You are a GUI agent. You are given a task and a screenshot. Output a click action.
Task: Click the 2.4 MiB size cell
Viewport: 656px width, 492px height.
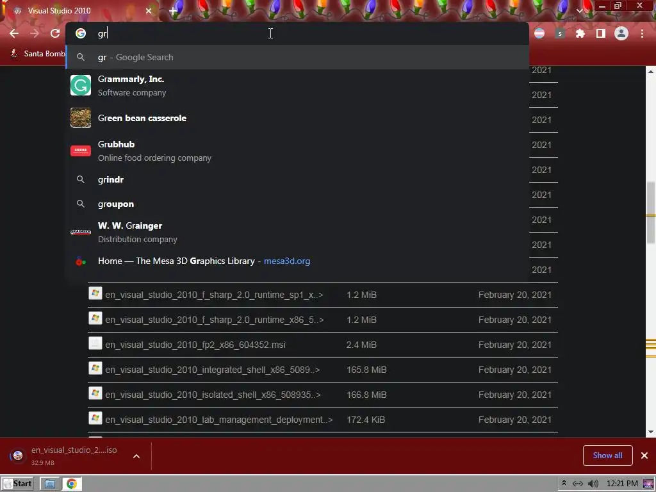tap(361, 345)
